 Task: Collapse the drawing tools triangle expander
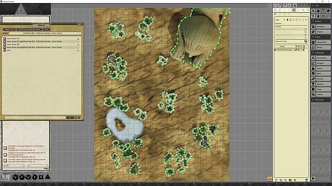point(275,14)
